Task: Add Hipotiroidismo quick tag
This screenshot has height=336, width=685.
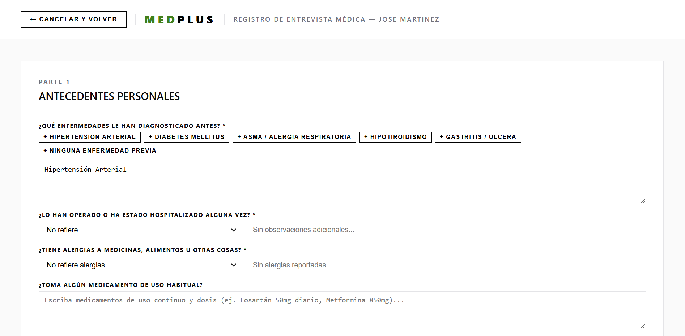Action: 396,137
